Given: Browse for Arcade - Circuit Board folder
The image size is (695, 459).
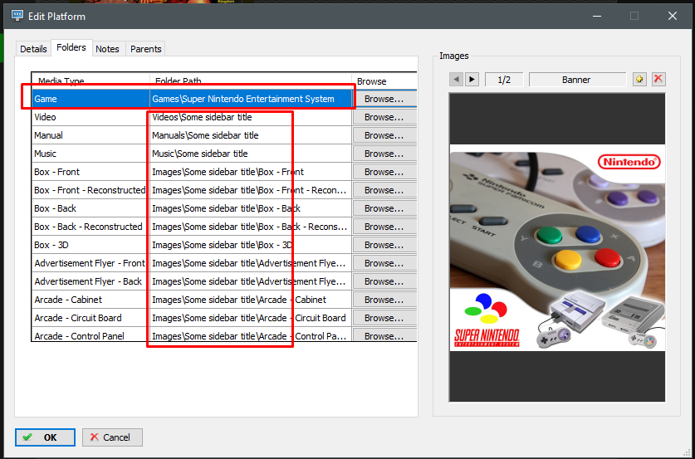Looking at the screenshot, I should (384, 318).
